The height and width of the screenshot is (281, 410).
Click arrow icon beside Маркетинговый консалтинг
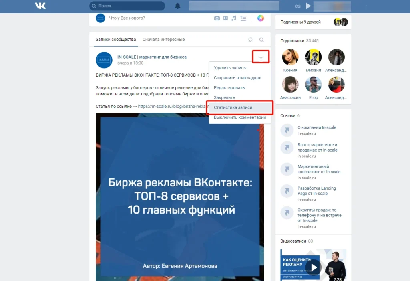(x=287, y=169)
